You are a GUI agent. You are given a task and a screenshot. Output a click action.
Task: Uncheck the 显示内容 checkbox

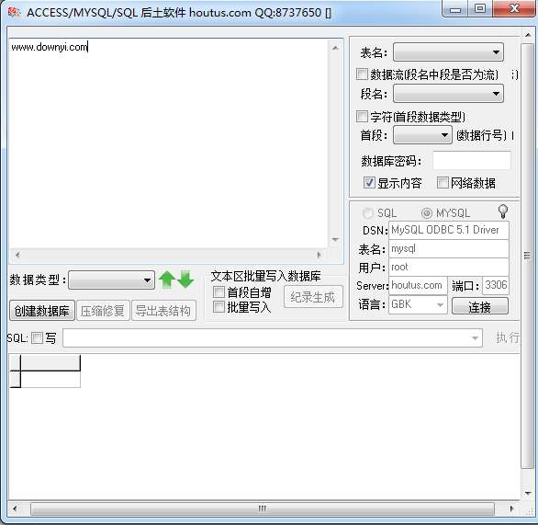tap(369, 182)
